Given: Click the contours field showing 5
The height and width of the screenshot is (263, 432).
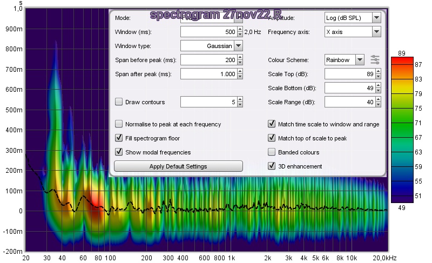Looking at the screenshot, I should (209, 102).
